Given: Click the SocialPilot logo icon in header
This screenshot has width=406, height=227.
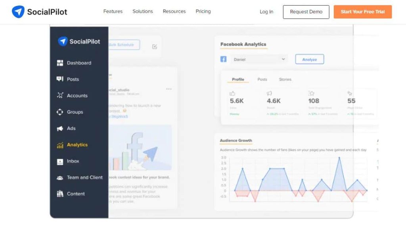Looking at the screenshot, I should click(18, 11).
